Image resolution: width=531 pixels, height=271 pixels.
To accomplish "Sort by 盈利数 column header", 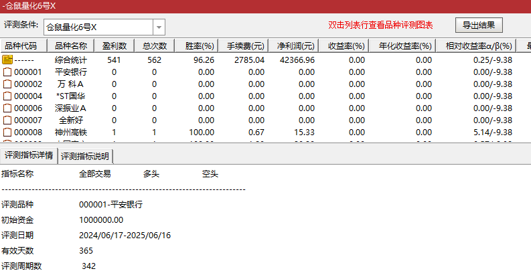I will tap(115, 46).
